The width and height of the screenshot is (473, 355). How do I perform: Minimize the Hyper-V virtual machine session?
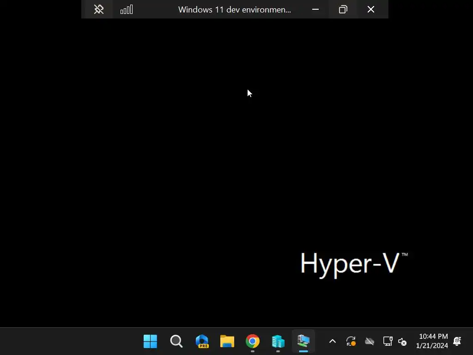tap(315, 9)
